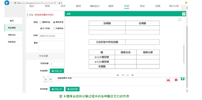Click the α-1,4-糖苷键 row label

tap(102, 57)
